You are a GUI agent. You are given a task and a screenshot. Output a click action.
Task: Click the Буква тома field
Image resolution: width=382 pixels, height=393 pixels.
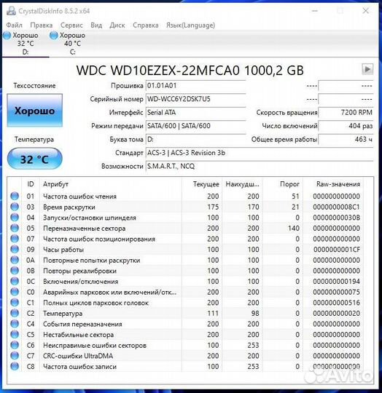(196, 139)
